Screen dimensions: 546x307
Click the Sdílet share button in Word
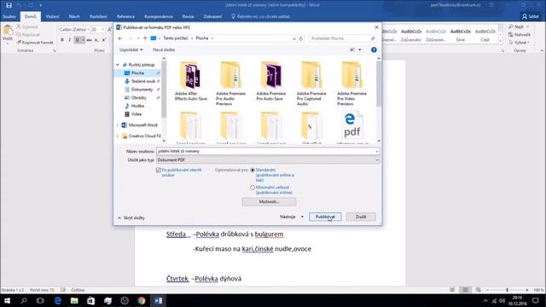530,16
